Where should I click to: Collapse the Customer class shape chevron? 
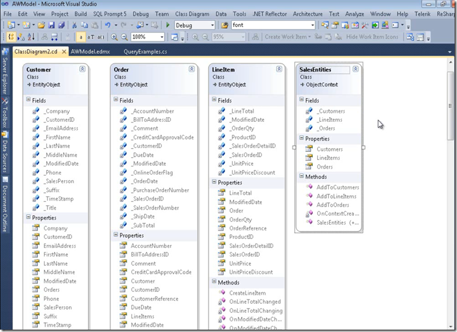82,69
